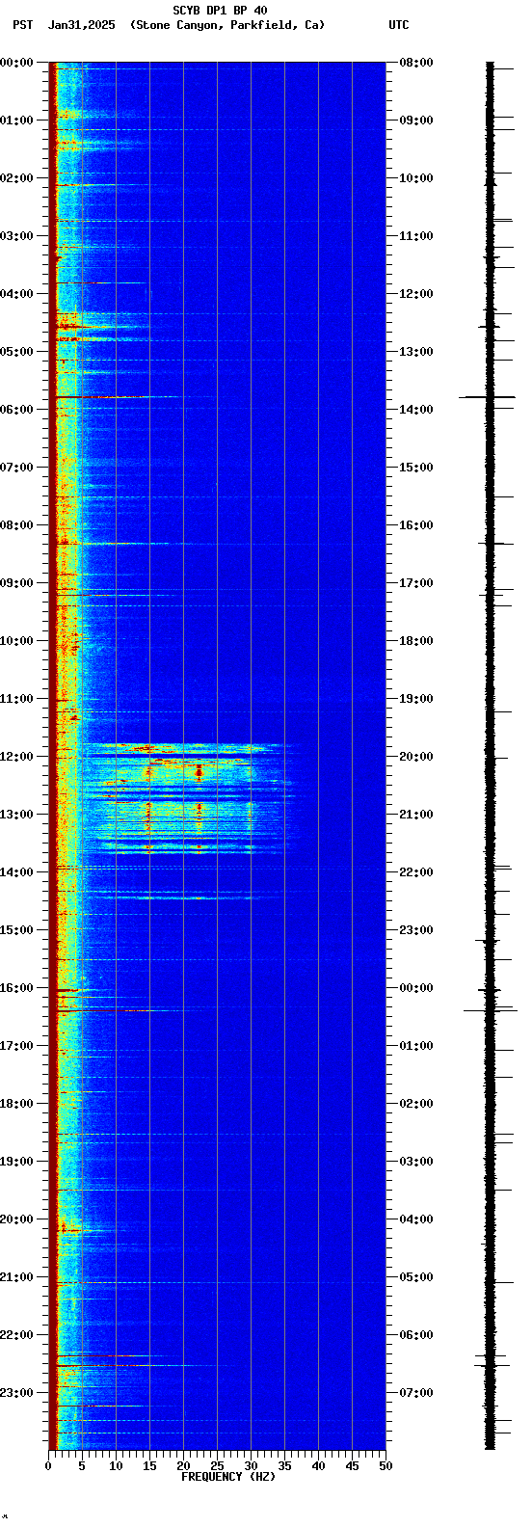
Task: Click the 02:00 label on the PST axis
Action: pos(16,178)
